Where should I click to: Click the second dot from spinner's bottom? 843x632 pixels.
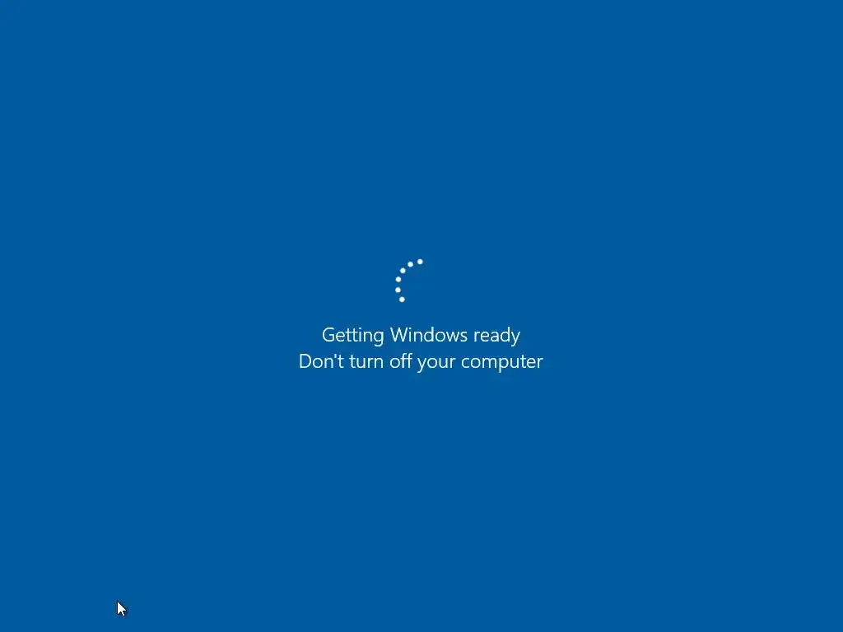[x=398, y=290]
